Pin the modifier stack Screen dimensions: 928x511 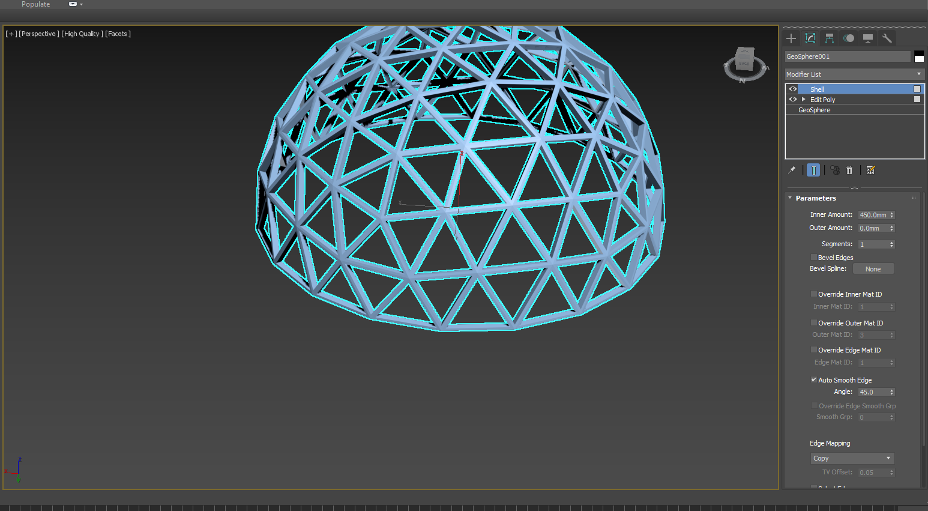click(x=792, y=170)
